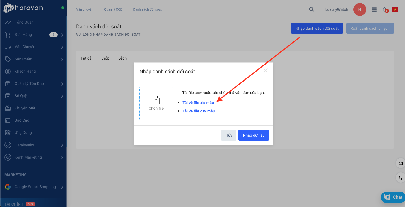The width and height of the screenshot is (405, 207).
Task: Click the Google Smart Shopping logo
Action: (8, 187)
